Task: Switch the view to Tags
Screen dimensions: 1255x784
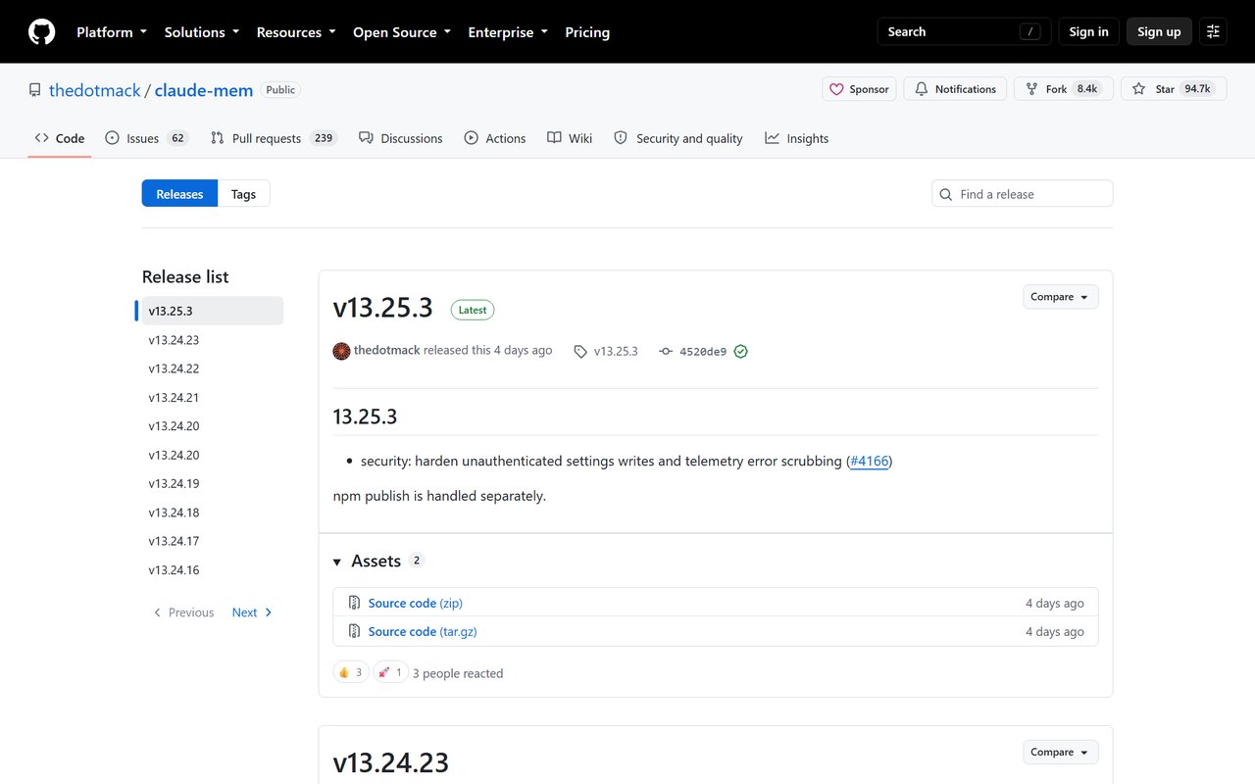Action: [x=243, y=194]
